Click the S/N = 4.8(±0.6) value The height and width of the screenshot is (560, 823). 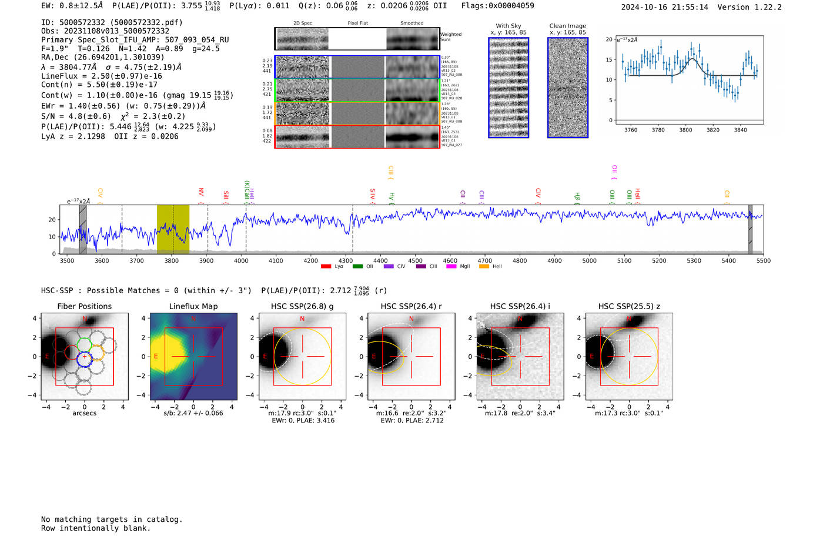coord(76,116)
